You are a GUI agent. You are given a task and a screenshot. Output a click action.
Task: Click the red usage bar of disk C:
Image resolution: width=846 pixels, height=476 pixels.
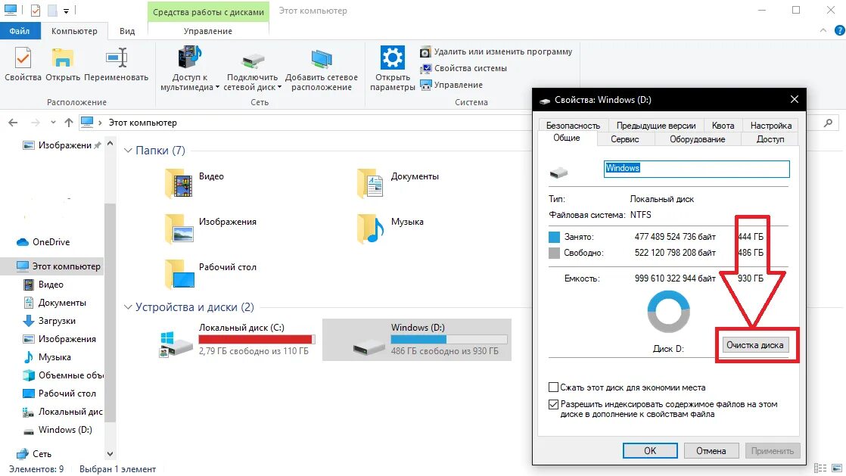(257, 339)
